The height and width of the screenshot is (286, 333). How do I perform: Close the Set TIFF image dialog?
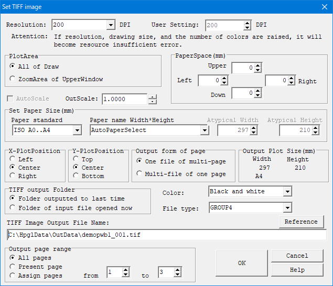click(x=324, y=7)
